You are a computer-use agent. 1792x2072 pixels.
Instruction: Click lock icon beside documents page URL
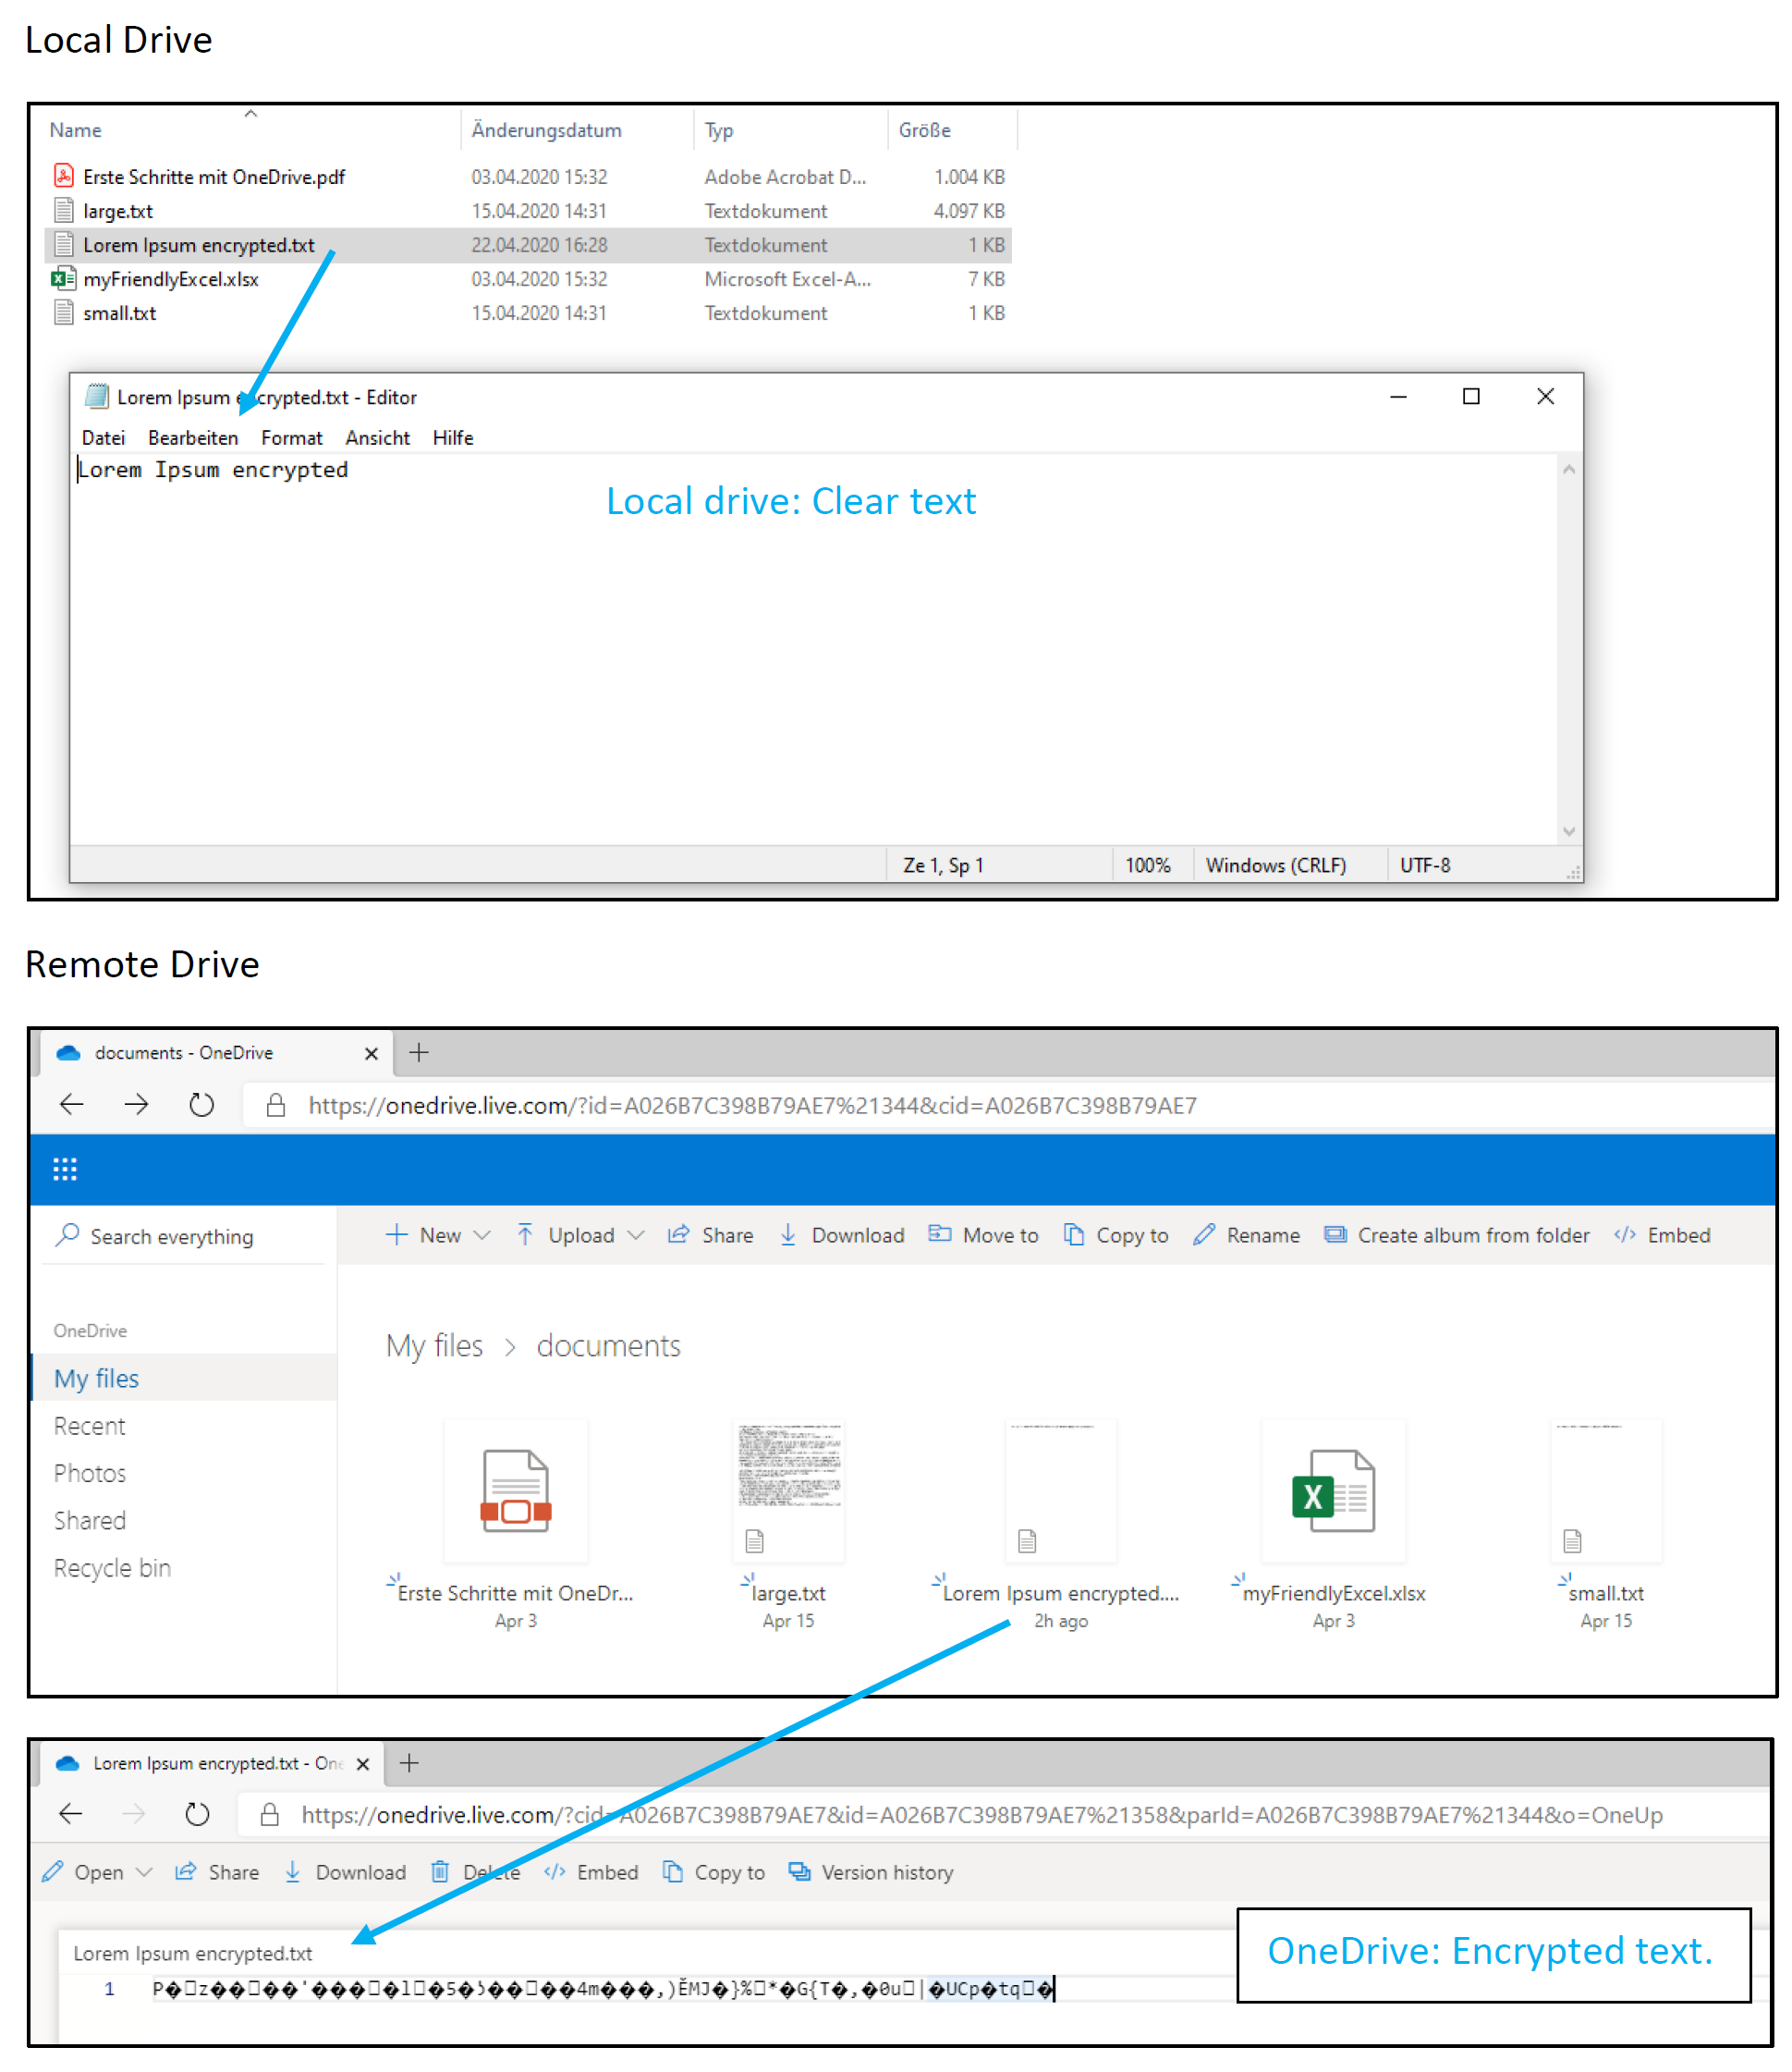(276, 1105)
